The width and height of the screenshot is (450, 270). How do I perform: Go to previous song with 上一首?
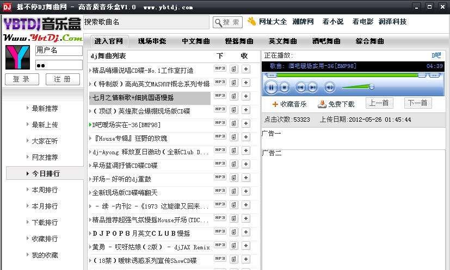click(379, 103)
